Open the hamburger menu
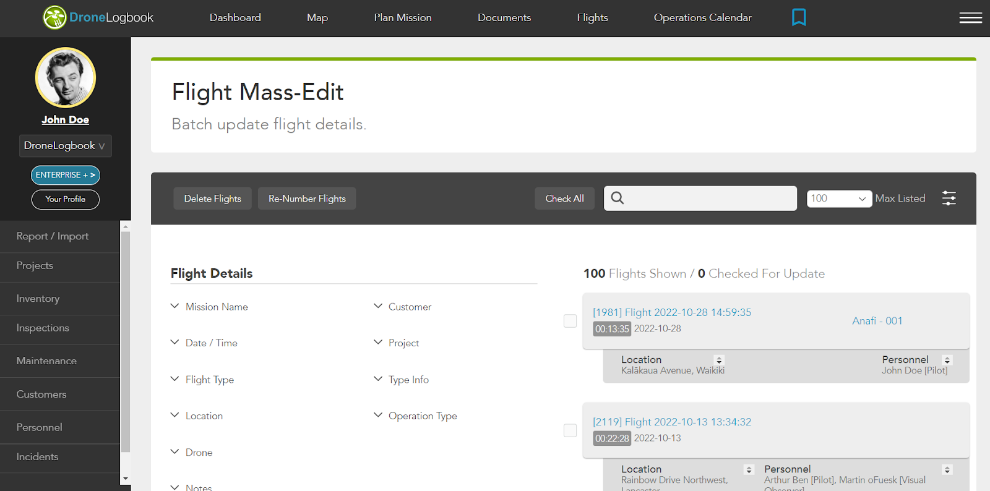This screenshot has height=491, width=990. [970, 18]
